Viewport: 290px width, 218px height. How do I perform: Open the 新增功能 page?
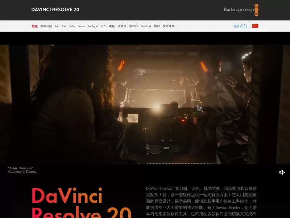46,26
